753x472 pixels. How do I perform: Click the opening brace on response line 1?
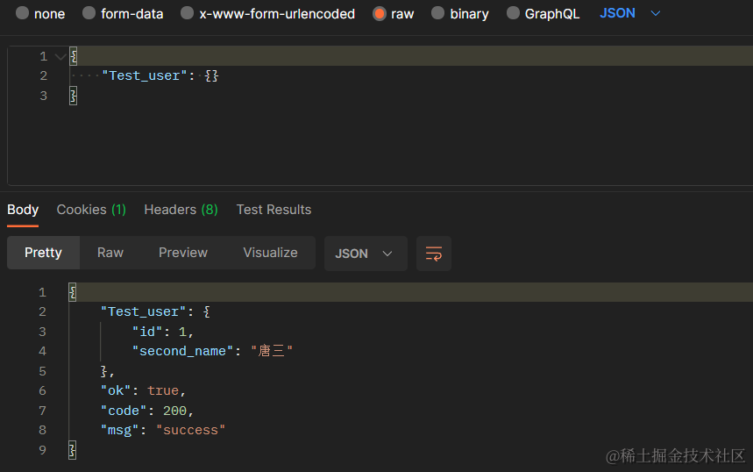[73, 292]
